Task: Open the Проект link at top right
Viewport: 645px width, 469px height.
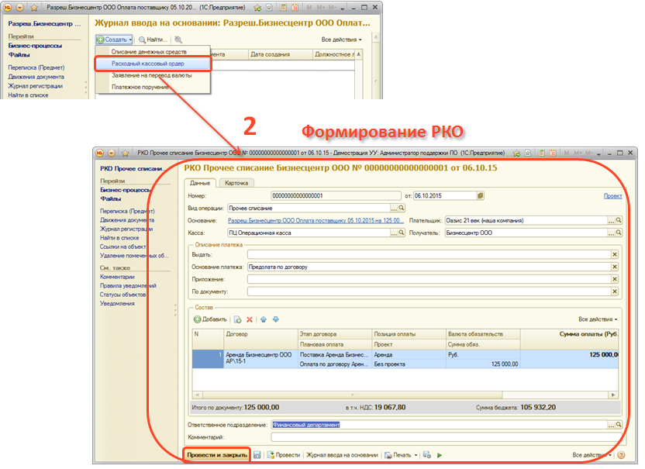Action: coord(612,196)
